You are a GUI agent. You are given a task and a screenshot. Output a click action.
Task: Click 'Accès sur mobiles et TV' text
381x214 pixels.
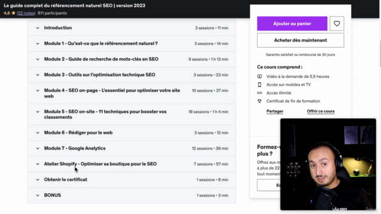pos(288,84)
